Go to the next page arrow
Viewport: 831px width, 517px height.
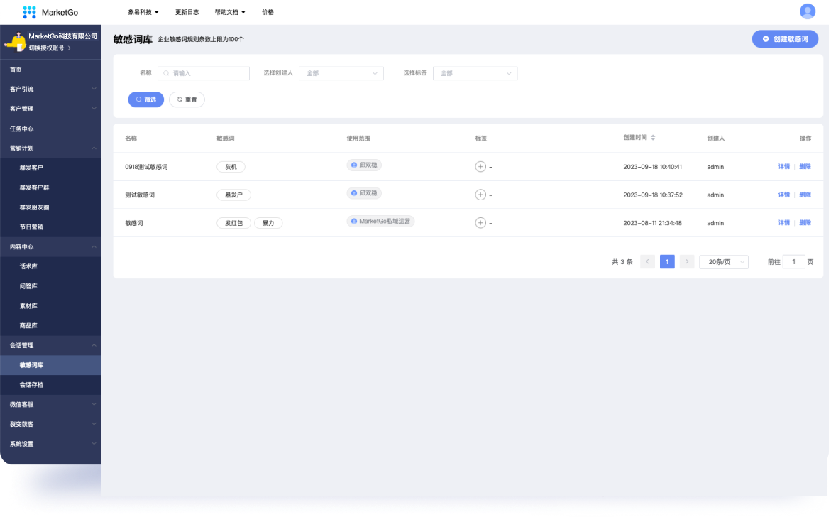(x=686, y=262)
